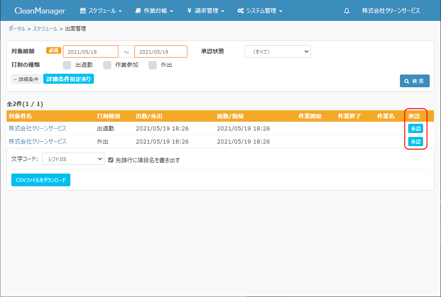The width and height of the screenshot is (441, 297).
Task: Check the 外出 checkbox
Action: pyautogui.click(x=153, y=65)
